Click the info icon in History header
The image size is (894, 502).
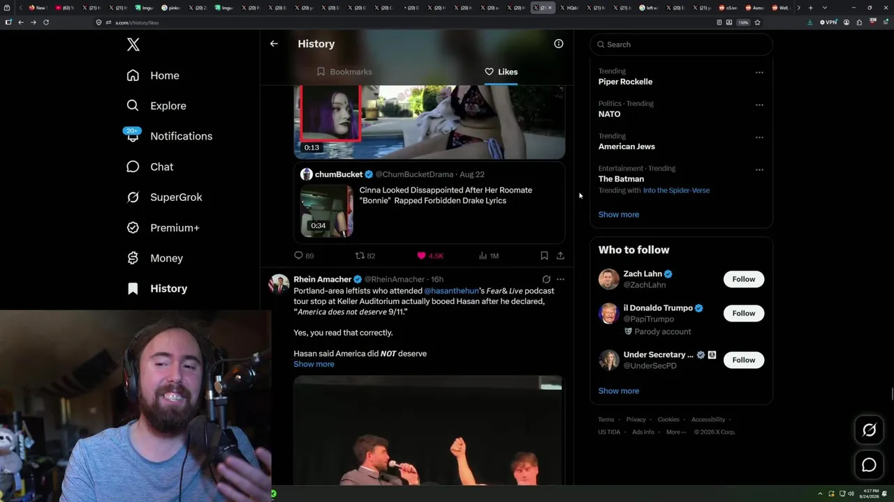pos(559,44)
